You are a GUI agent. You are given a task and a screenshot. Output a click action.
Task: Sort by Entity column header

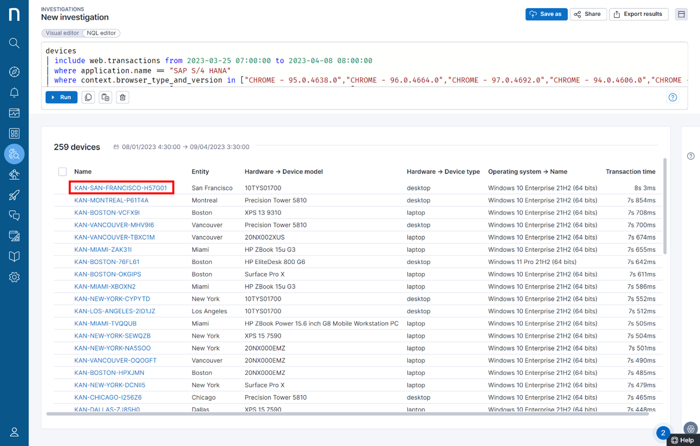click(200, 172)
